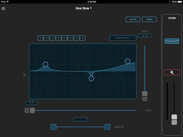Click the frequency slider handle
This screenshot has width=183, height=137.
(30, 111)
